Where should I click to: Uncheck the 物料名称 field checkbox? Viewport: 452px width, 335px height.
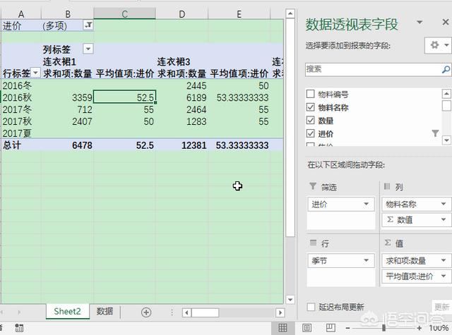[311, 107]
